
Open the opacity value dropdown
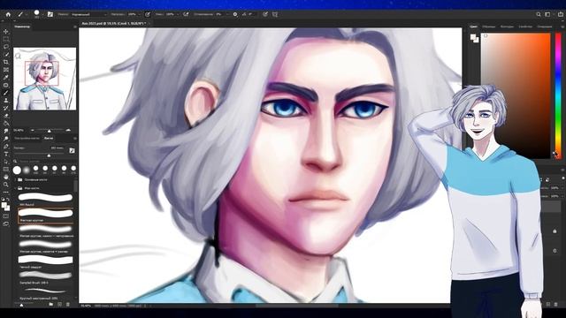click(x=141, y=14)
